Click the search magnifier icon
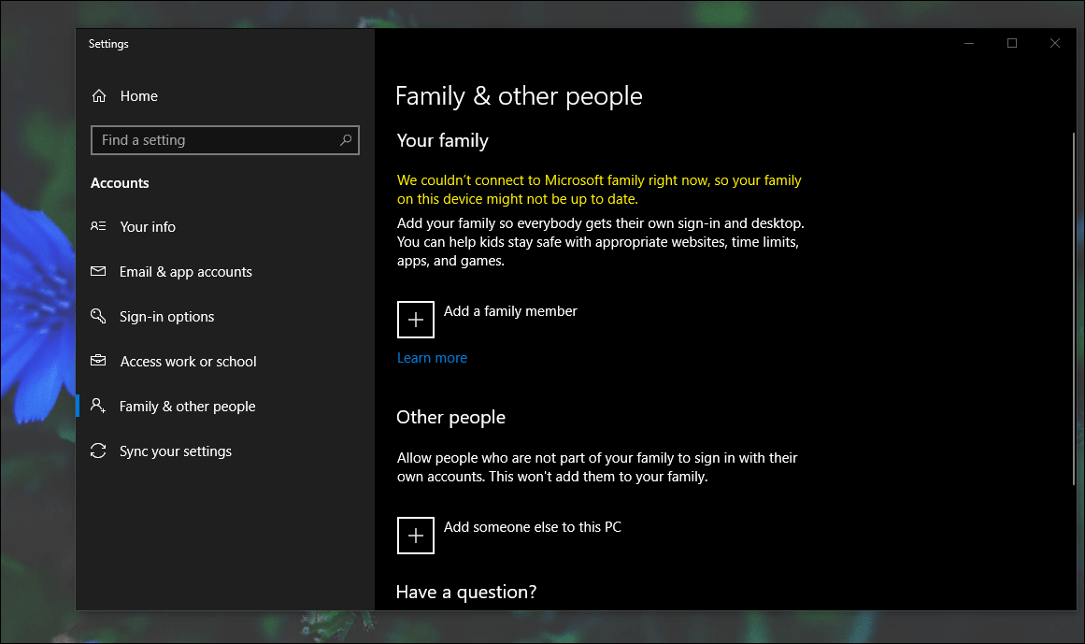The image size is (1085, 644). pyautogui.click(x=345, y=140)
